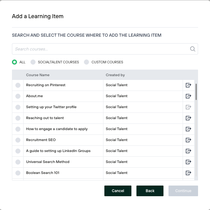
Task: Open Recruitment SEO external link icon
Action: (188, 140)
